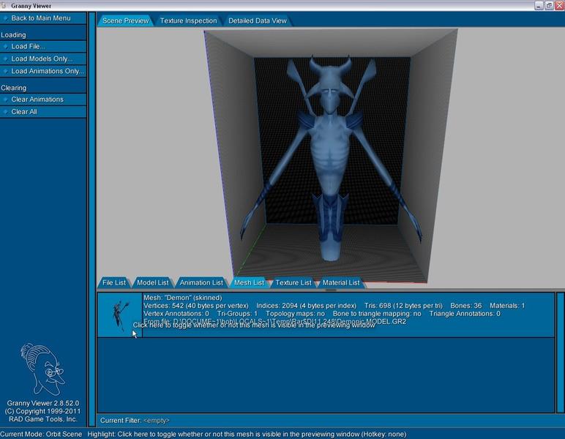Click the Granny logo illustration
The height and width of the screenshot is (439, 565).
point(42,369)
